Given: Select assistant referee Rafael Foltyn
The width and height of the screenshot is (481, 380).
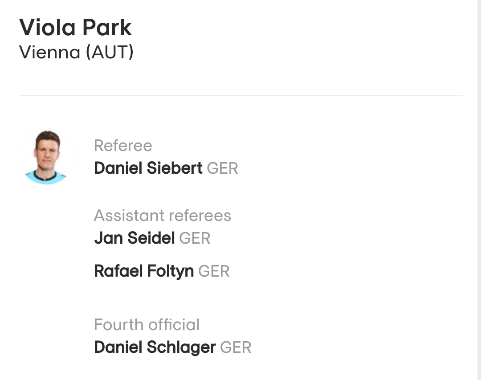Looking at the screenshot, I should (144, 271).
